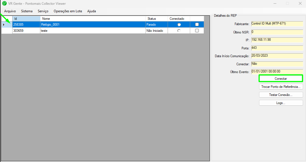The image size is (306, 162).
Task: Expand the Serviço menu
Action: [43, 11]
